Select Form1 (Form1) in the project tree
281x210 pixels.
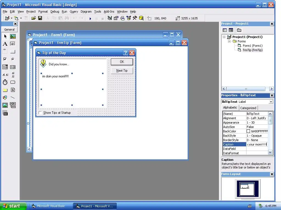pyautogui.click(x=252, y=46)
